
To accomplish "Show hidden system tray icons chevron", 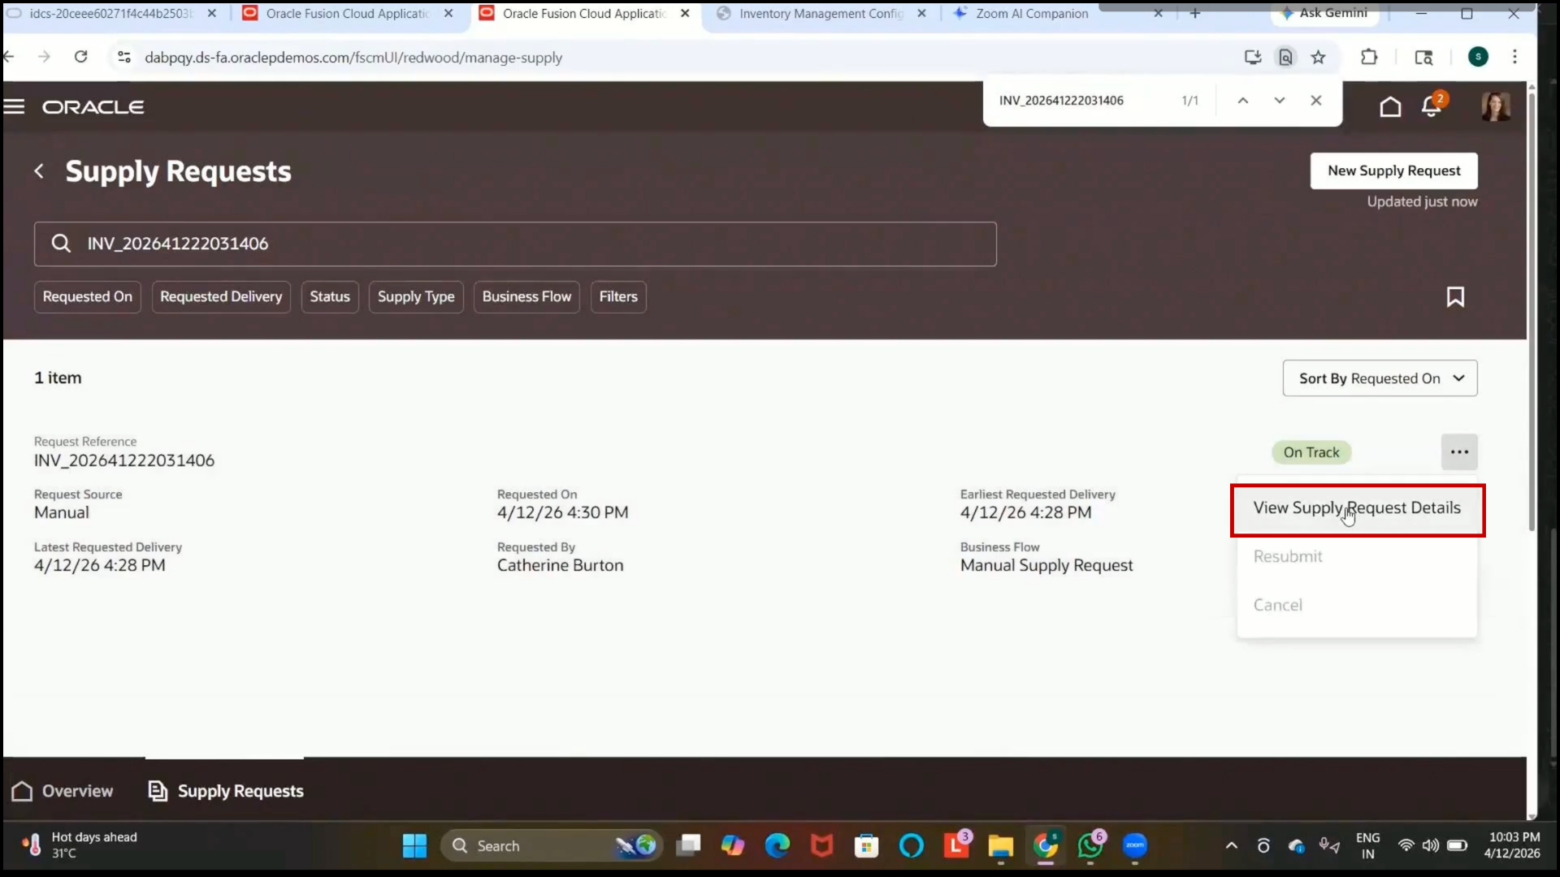I will [1232, 846].
